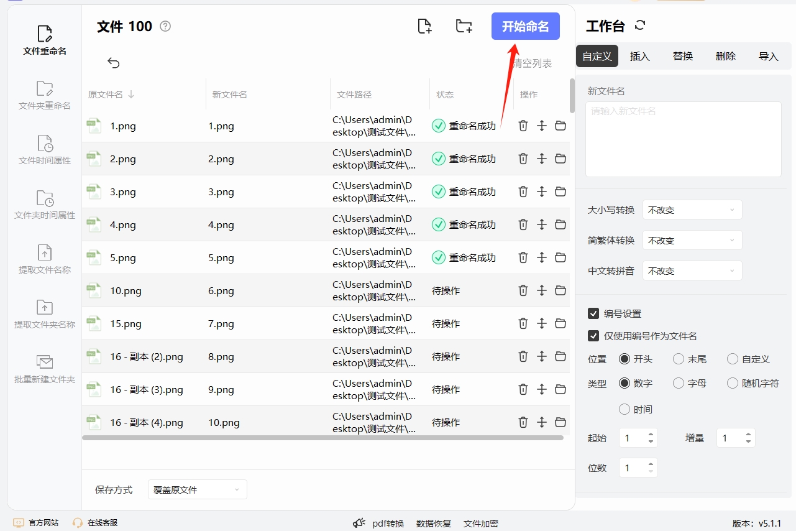This screenshot has height=531, width=796.
Task: Click the vertical scrollbar of file list
Action: 572,95
